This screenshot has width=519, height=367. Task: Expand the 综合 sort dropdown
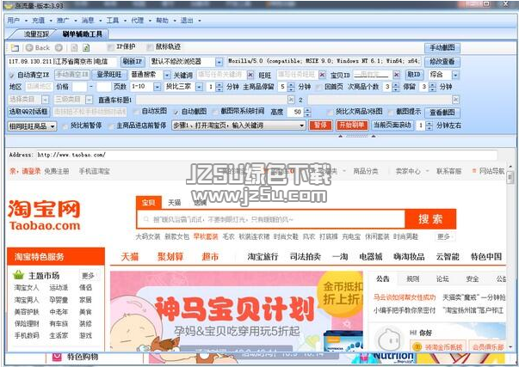[x=455, y=75]
